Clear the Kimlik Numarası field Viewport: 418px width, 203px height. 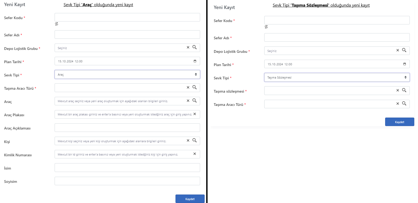coord(195,154)
